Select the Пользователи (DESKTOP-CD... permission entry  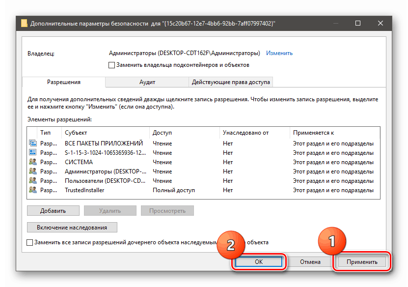[x=203, y=181]
